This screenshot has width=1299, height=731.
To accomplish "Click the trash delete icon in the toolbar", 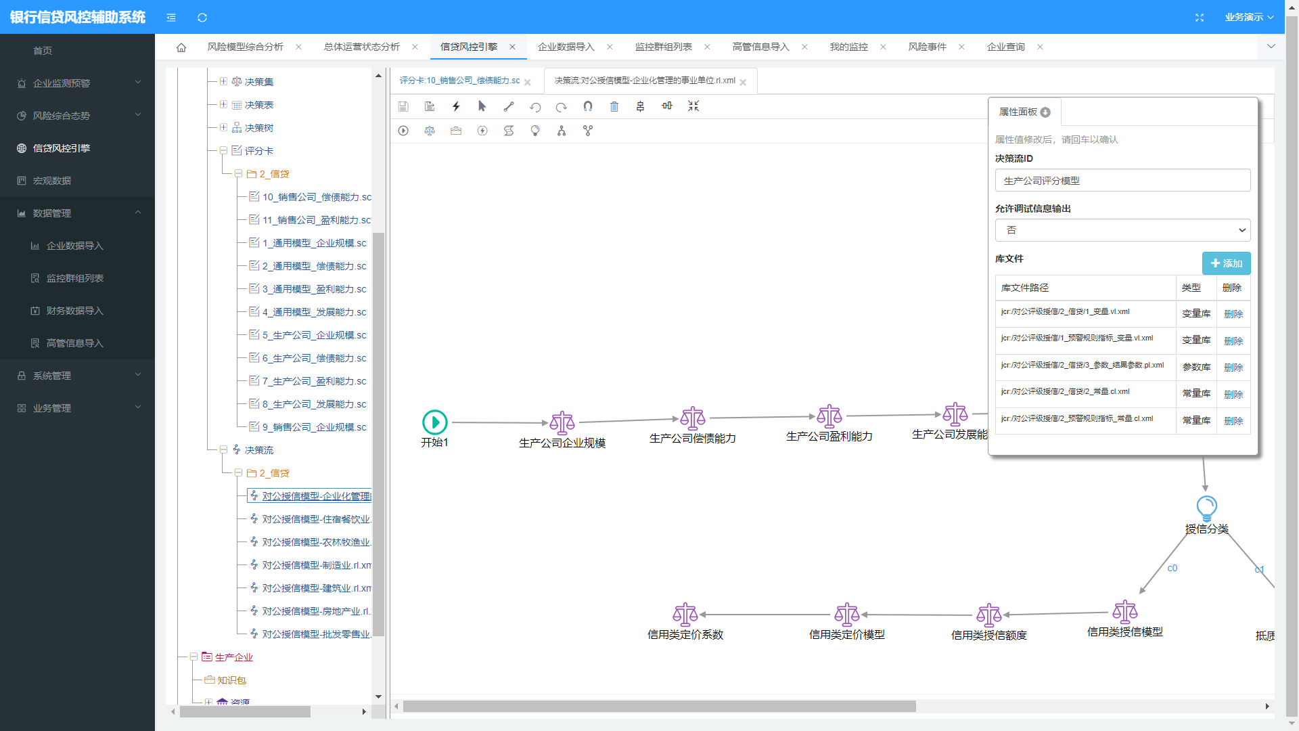I will [x=614, y=106].
